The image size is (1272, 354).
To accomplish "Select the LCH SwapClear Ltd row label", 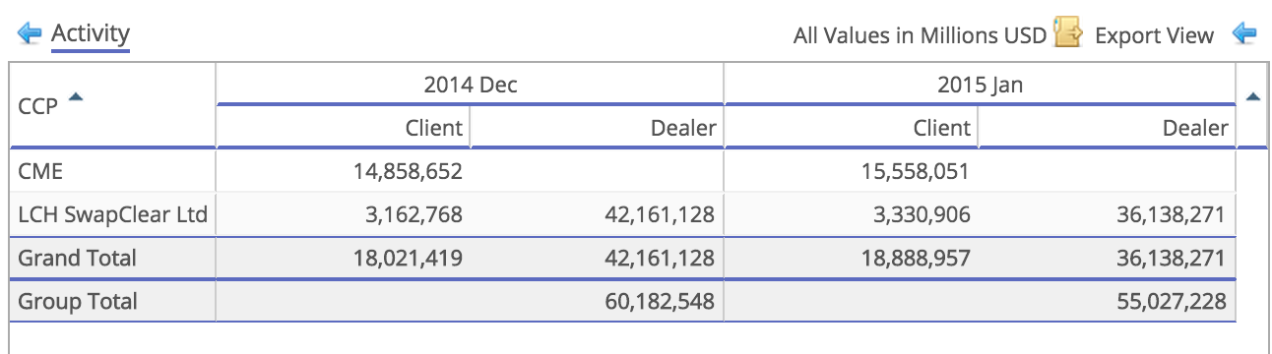I will [x=113, y=214].
